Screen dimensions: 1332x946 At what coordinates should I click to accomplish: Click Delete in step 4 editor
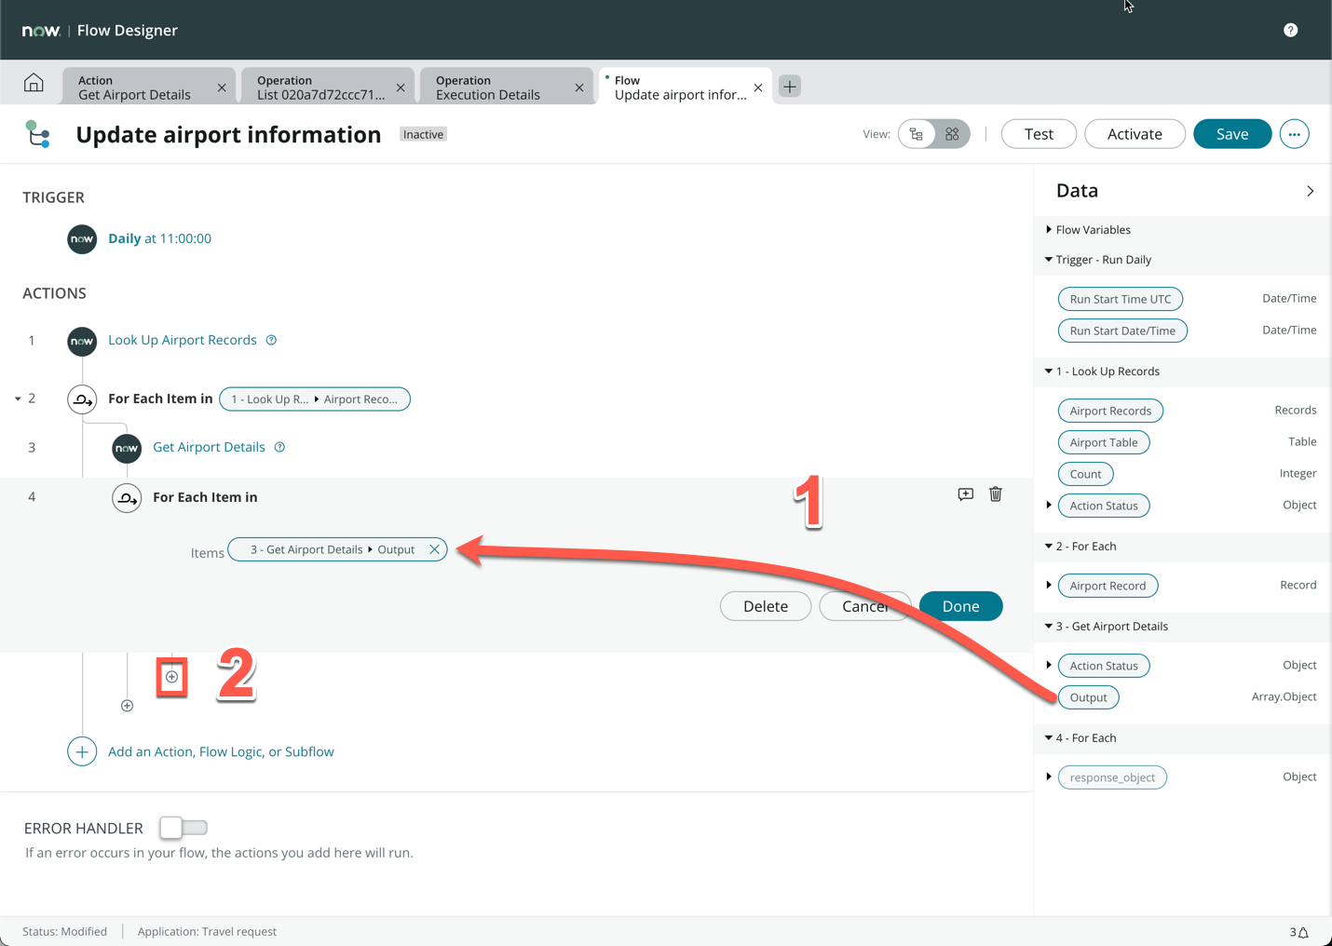[x=766, y=606]
